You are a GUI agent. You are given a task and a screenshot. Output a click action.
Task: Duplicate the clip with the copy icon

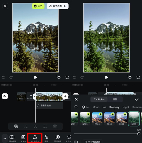click(16, 126)
